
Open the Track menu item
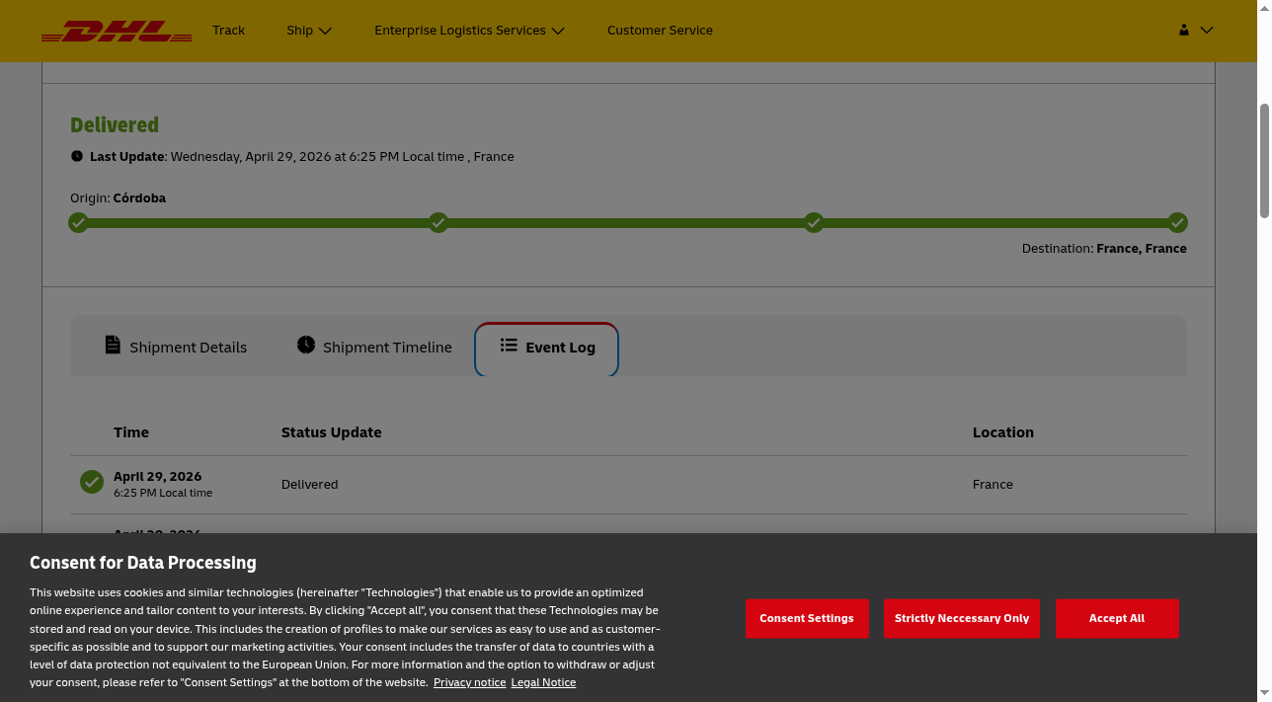[228, 30]
